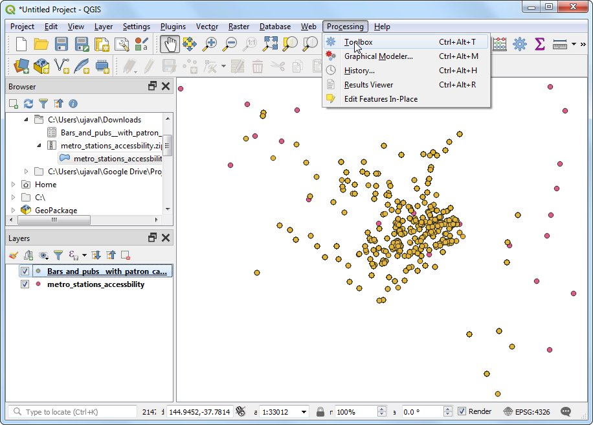Screen dimensions: 593x425
Task: Click Zoom Full extent arrows icon
Action: coord(270,44)
